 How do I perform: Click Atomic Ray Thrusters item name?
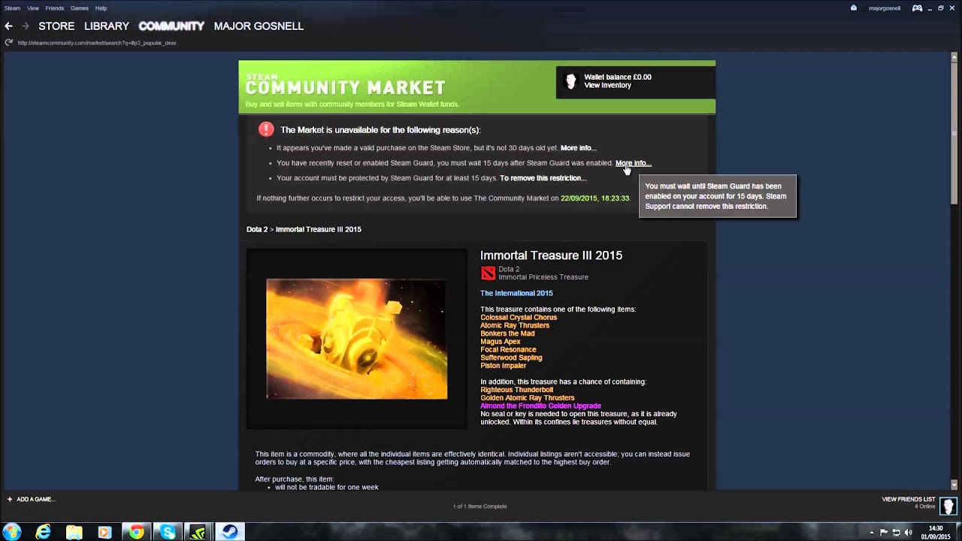pyautogui.click(x=515, y=325)
